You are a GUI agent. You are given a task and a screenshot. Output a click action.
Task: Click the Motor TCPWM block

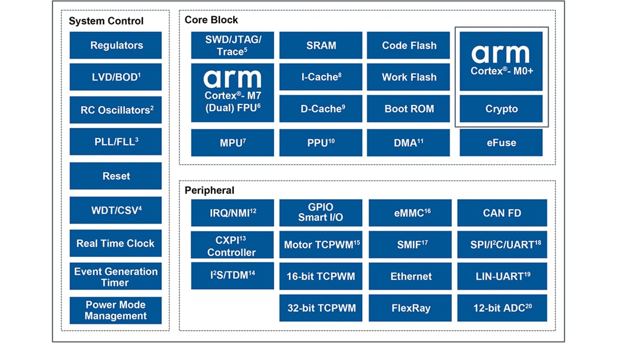320,245
